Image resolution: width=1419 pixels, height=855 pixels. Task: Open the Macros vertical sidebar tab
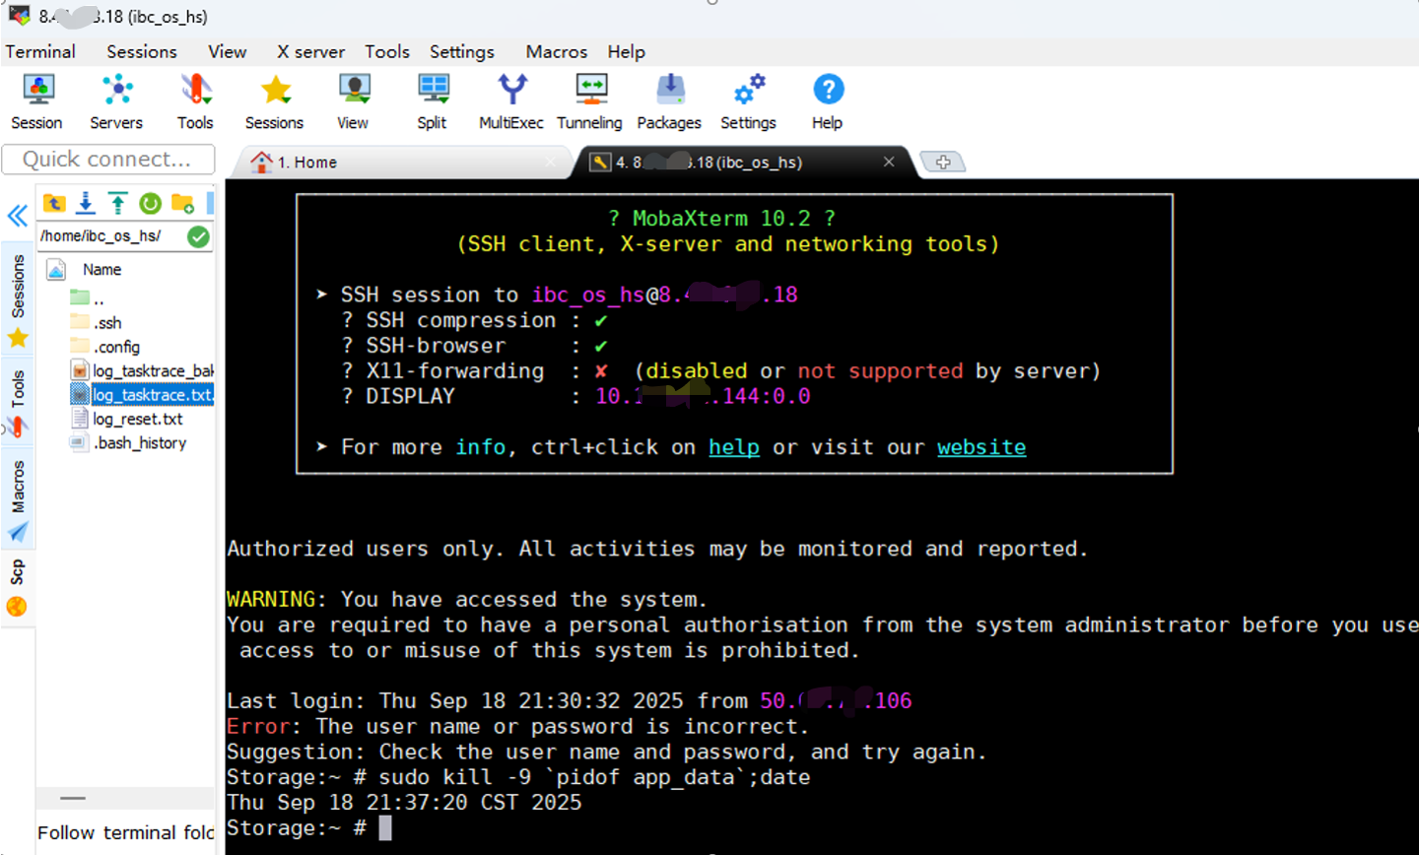coord(18,500)
